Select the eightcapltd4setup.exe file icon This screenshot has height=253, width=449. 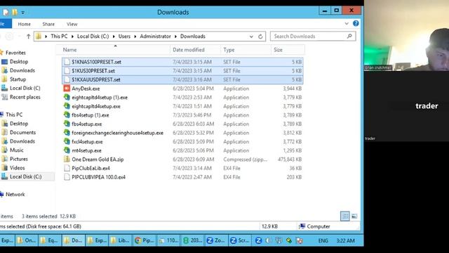click(x=67, y=106)
